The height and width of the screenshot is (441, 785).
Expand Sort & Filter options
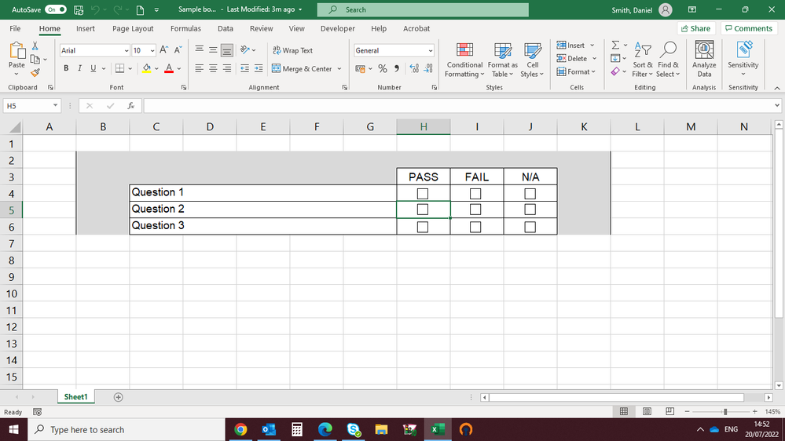(642, 60)
